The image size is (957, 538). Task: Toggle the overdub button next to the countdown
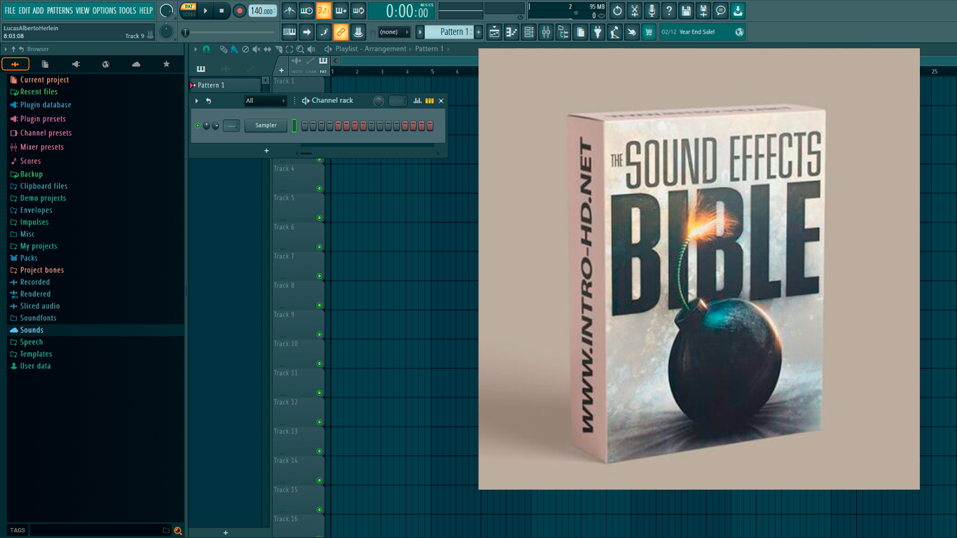click(341, 11)
